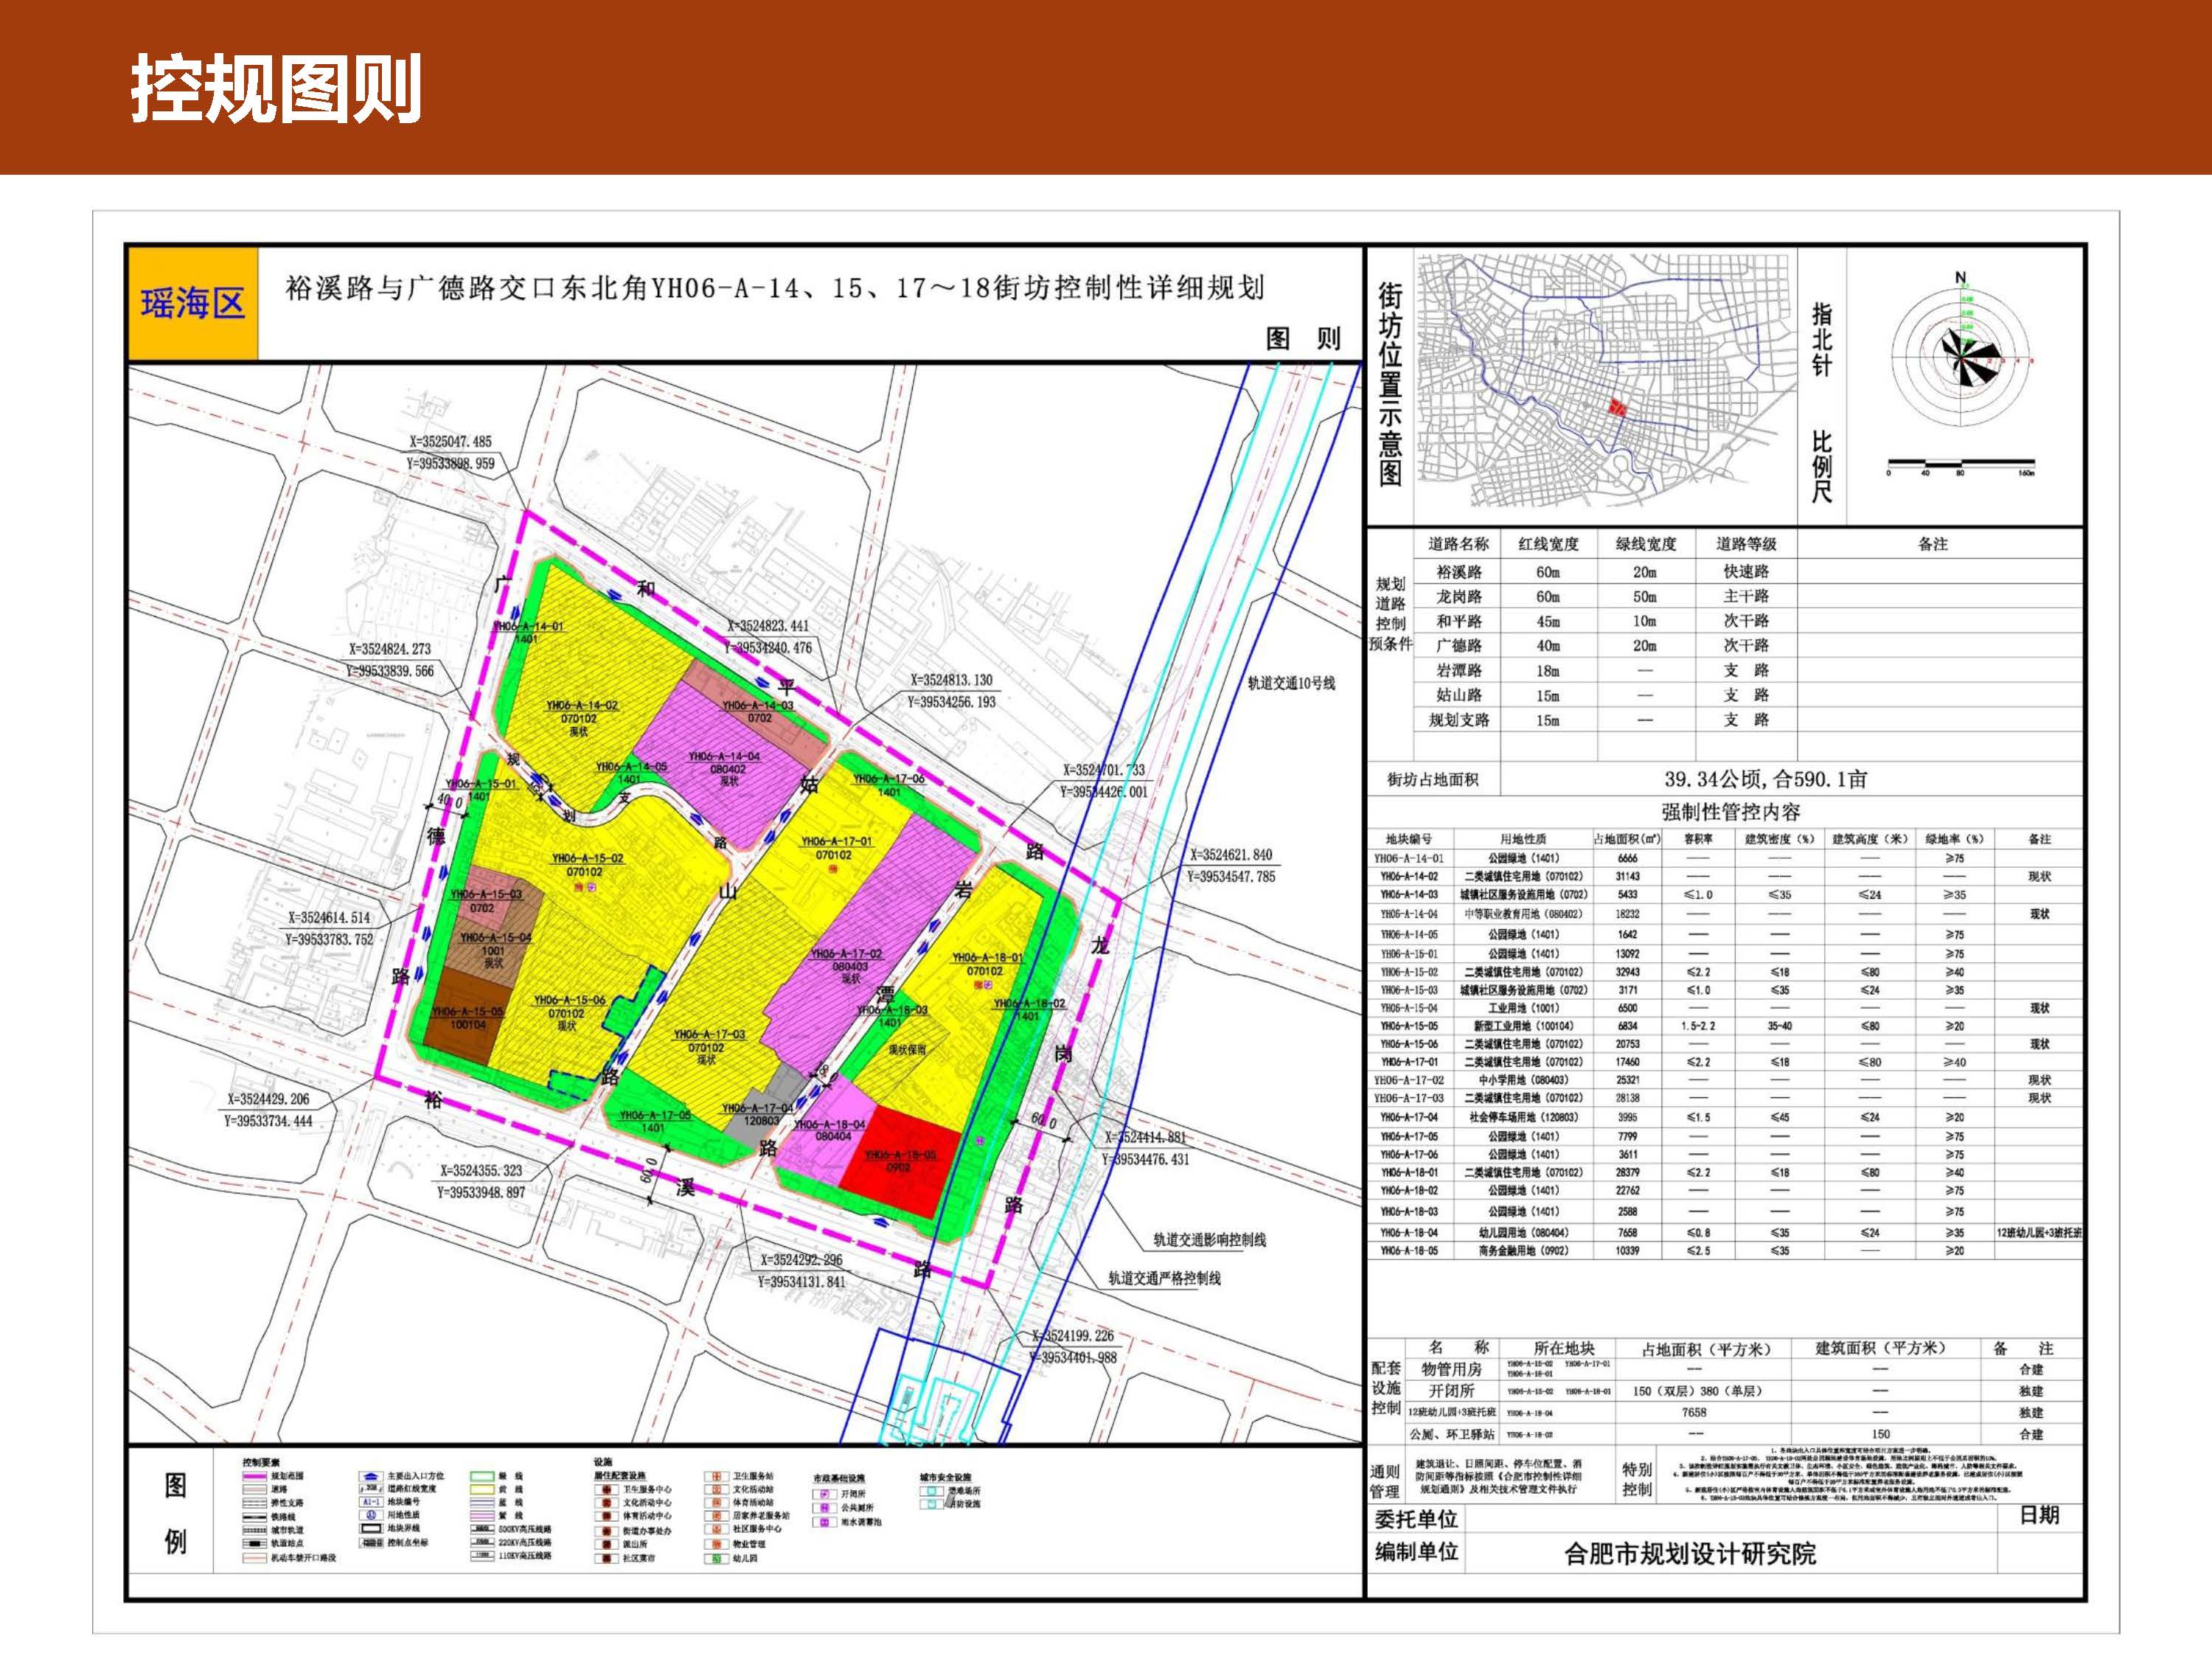Click the property management (物业管理) legend icon
Image resolution: width=2212 pixels, height=1659 pixels.
click(x=716, y=1545)
